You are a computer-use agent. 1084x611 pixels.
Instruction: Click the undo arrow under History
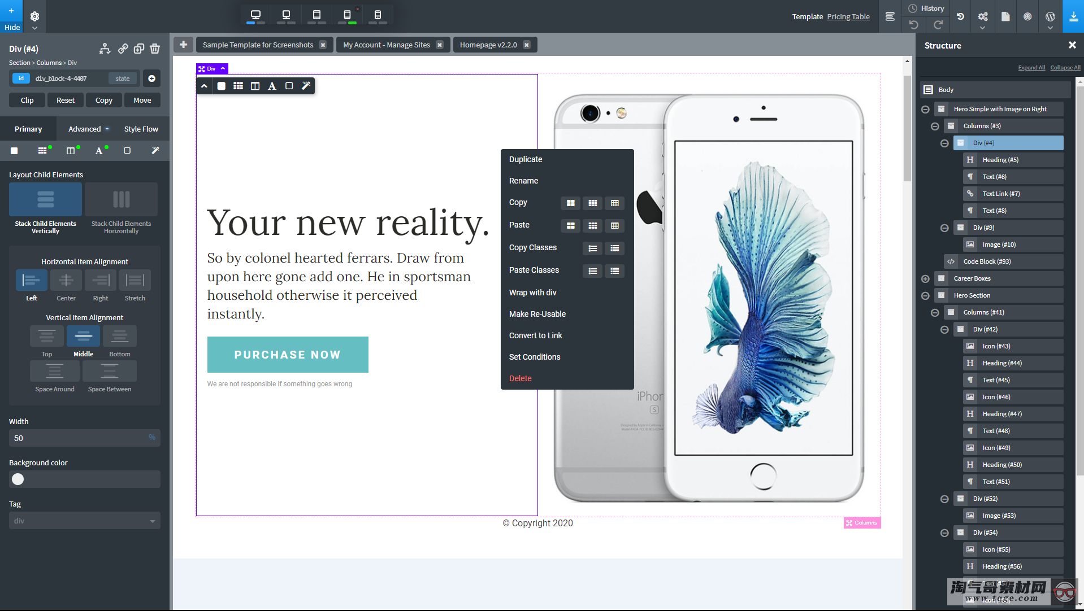tap(914, 25)
